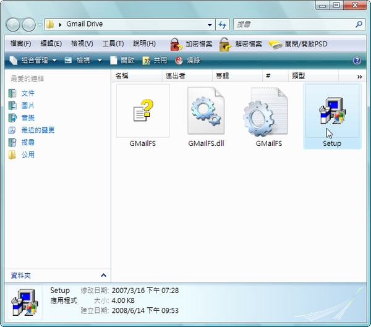Image resolution: width=371 pixels, height=327 pixels.
Task: Expand the 資料夾 folders pane chevron
Action: (103, 276)
